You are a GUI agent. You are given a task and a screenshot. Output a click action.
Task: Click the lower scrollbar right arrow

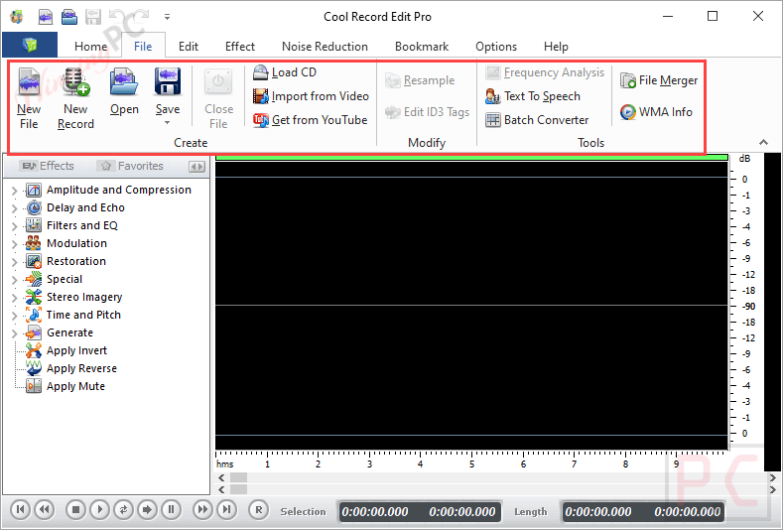tap(773, 489)
